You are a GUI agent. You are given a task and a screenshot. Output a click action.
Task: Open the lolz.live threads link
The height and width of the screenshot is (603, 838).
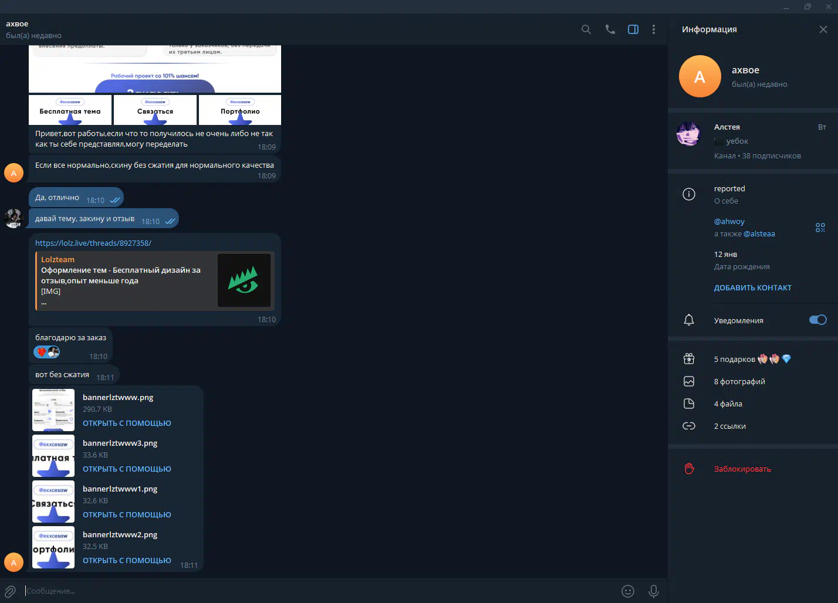click(93, 243)
